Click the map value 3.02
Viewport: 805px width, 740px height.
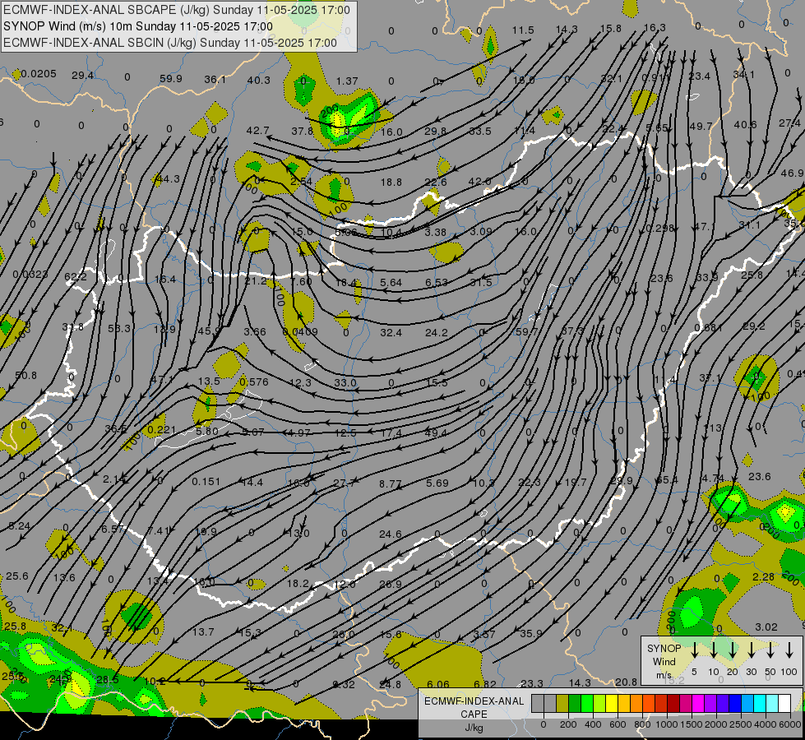click(x=766, y=627)
